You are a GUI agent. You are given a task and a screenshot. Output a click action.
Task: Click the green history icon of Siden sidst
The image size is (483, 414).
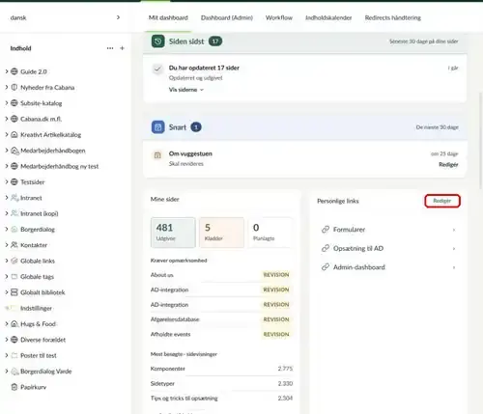coord(157,41)
